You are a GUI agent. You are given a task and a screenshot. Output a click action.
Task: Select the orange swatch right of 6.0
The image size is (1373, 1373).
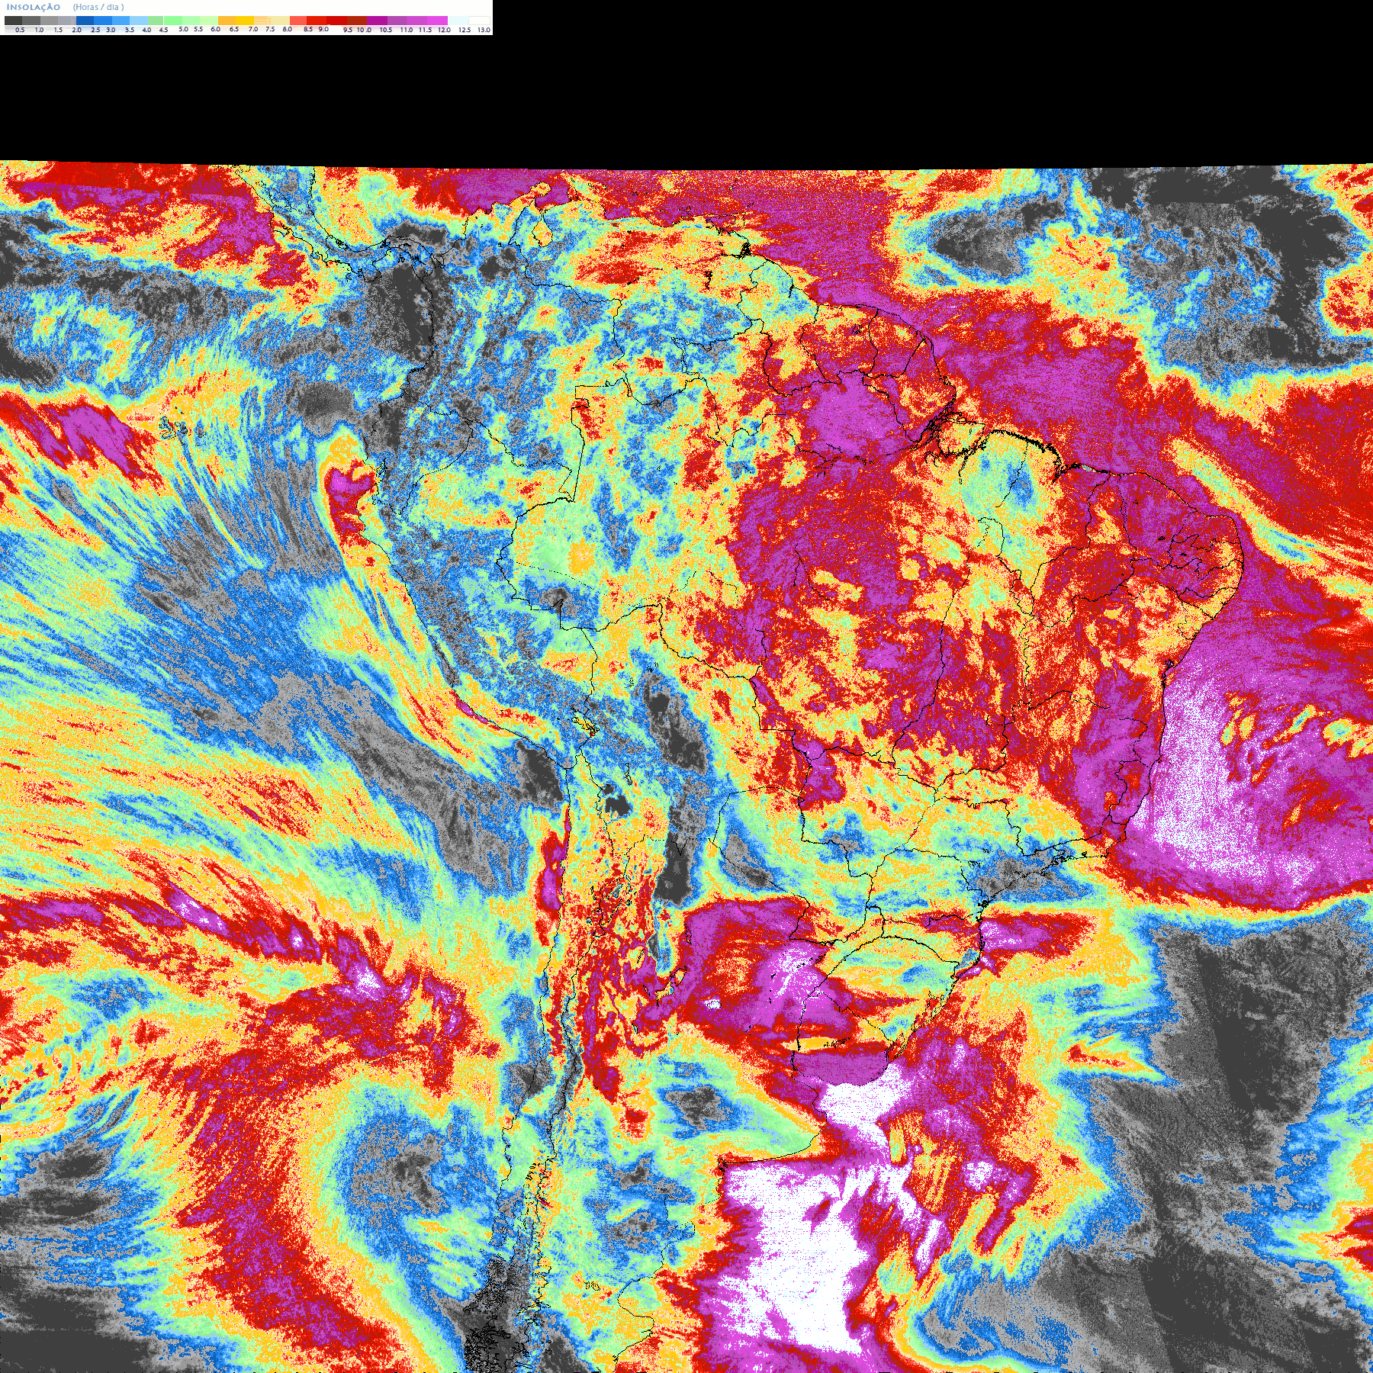click(227, 21)
